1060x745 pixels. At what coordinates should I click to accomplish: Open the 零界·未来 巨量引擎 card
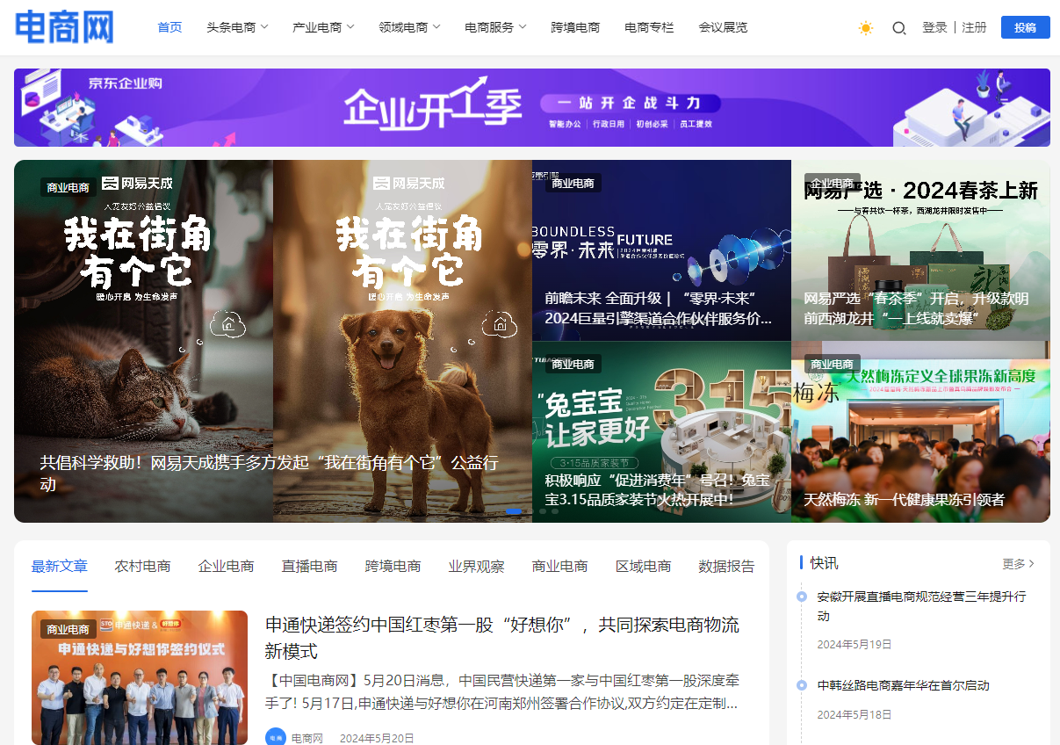coord(661,250)
